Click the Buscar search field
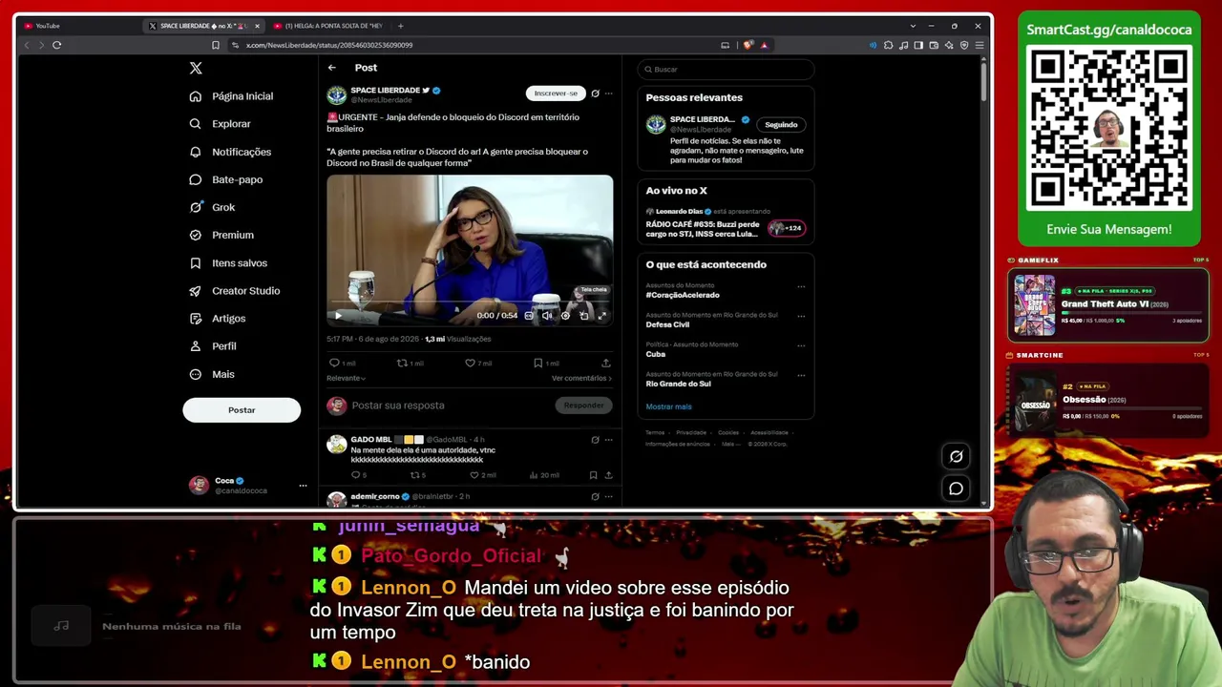 click(726, 70)
